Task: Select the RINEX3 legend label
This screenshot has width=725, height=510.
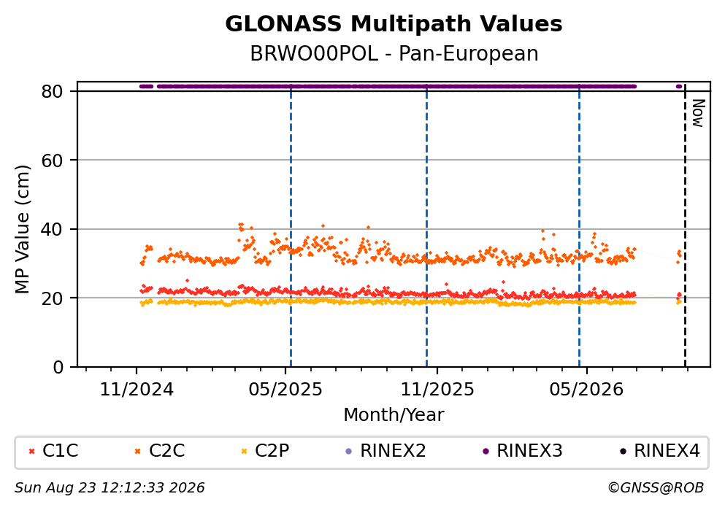Action: 529,451
